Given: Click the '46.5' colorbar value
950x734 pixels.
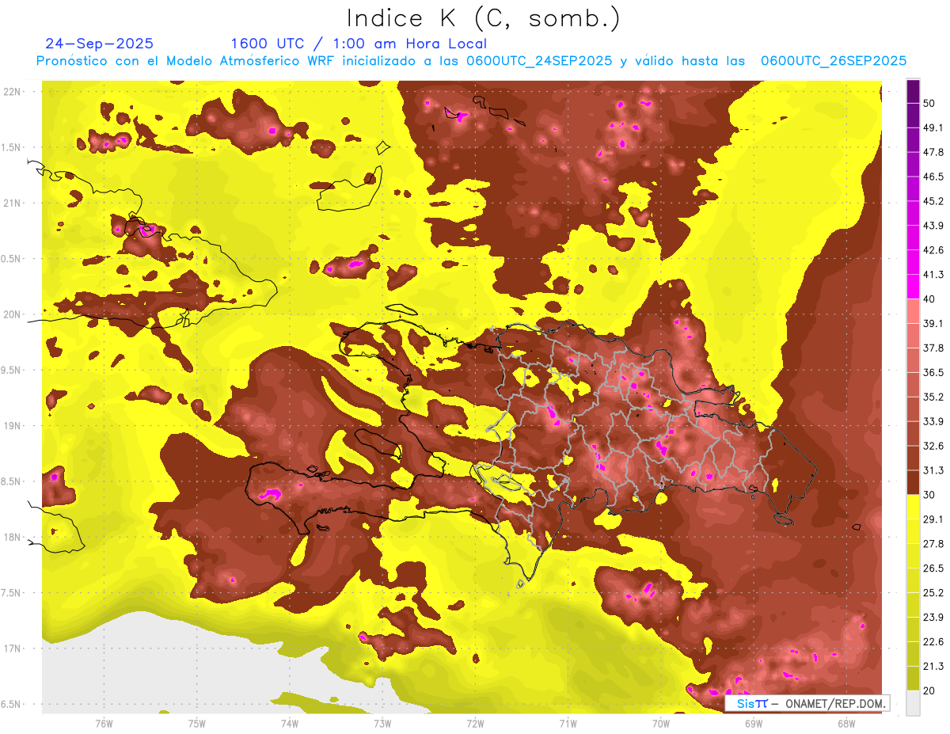Looking at the screenshot, I should tap(933, 177).
